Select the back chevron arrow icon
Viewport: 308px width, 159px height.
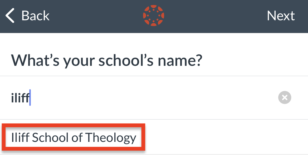coord(10,16)
